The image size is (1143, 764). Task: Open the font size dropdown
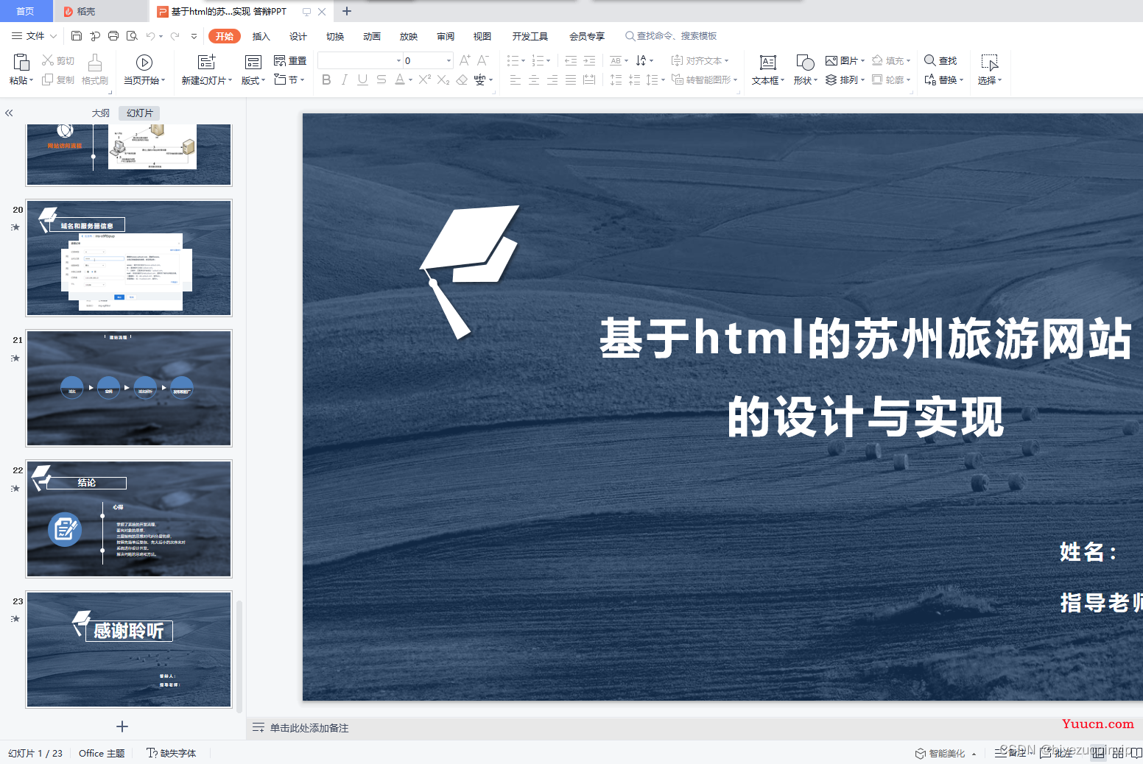point(449,61)
